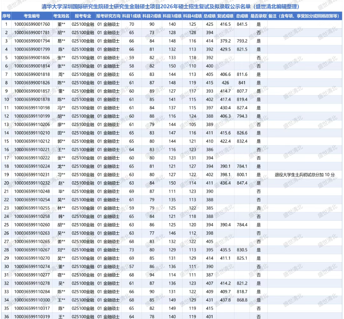Image resolution: width=344 pixels, height=319 pixels.
Task: Select the total score cell 868.8
Action: coord(242,300)
